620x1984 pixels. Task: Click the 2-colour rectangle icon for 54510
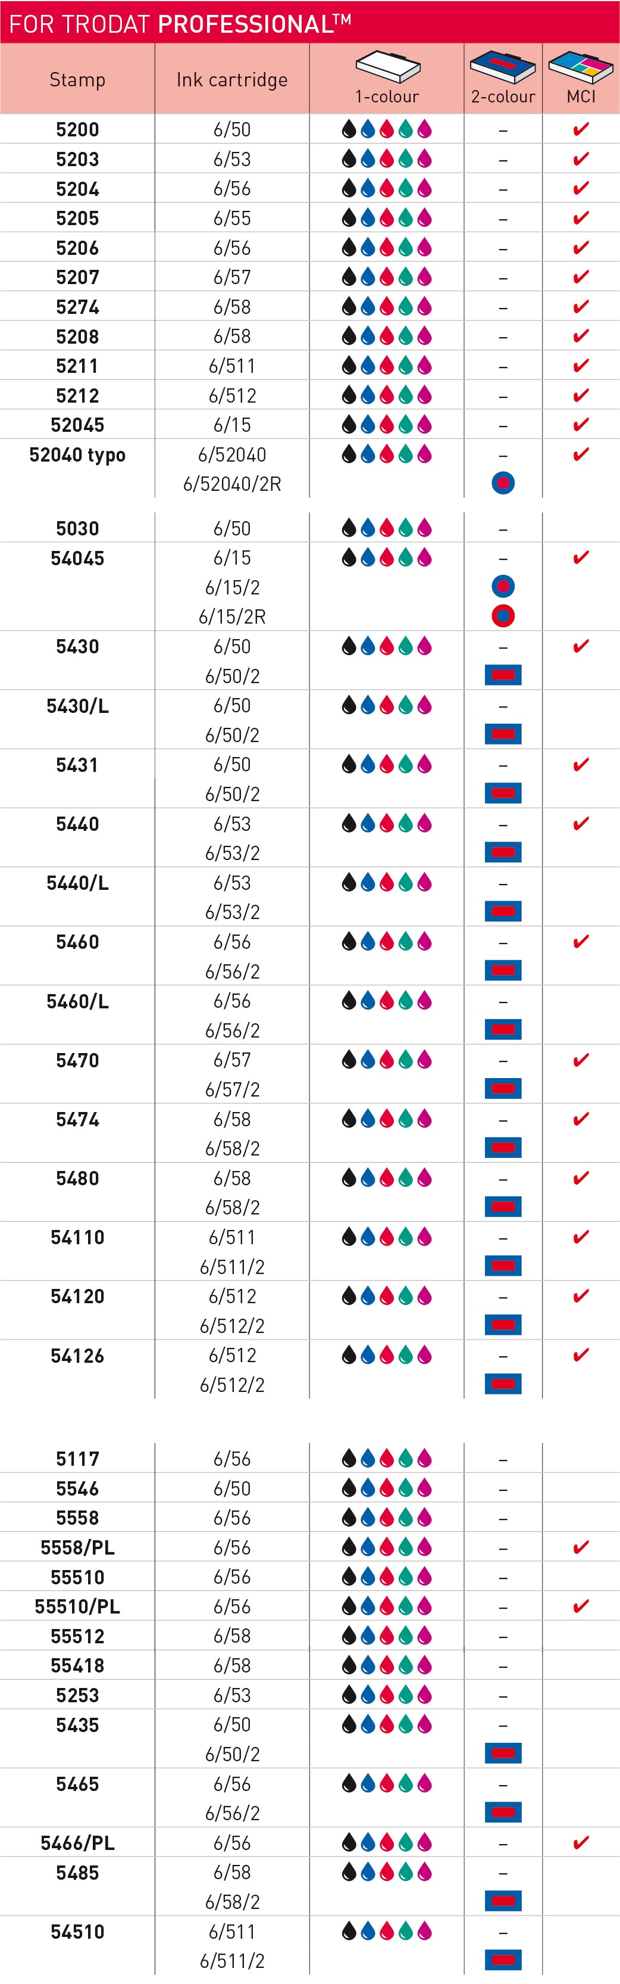[503, 1960]
